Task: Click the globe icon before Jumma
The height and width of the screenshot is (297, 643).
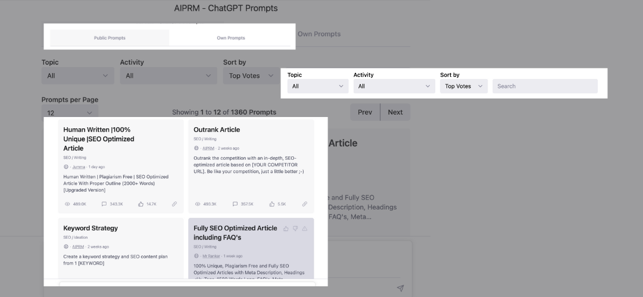Action: point(66,167)
